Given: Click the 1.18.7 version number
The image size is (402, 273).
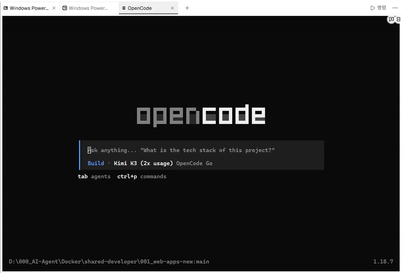Looking at the screenshot, I should point(383,262).
